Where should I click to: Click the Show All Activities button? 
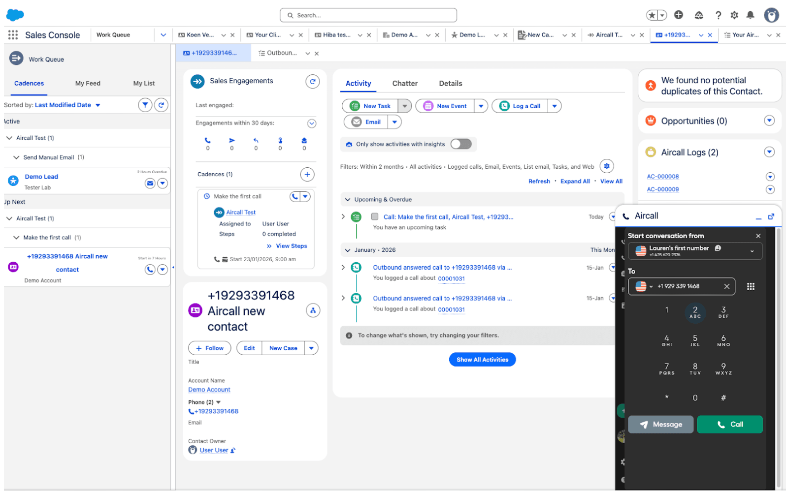coord(482,360)
